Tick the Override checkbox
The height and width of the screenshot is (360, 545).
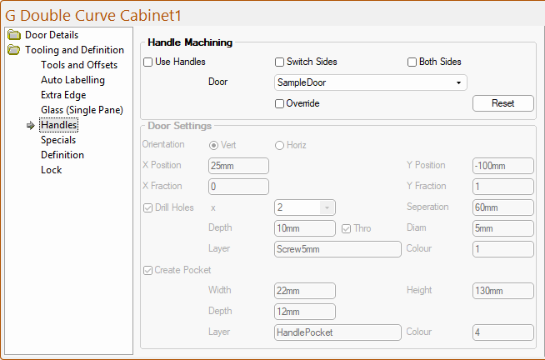click(280, 103)
